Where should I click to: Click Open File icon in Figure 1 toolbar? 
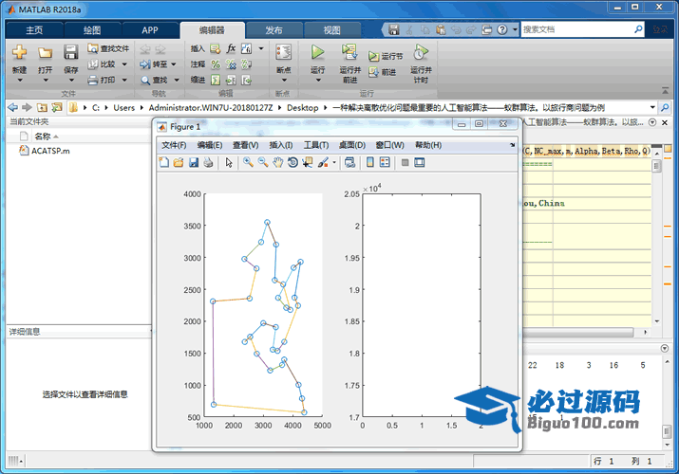point(179,162)
